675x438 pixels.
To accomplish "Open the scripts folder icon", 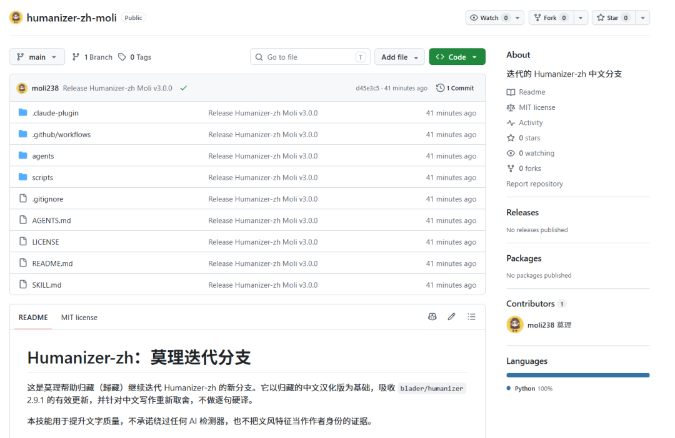I will [23, 177].
